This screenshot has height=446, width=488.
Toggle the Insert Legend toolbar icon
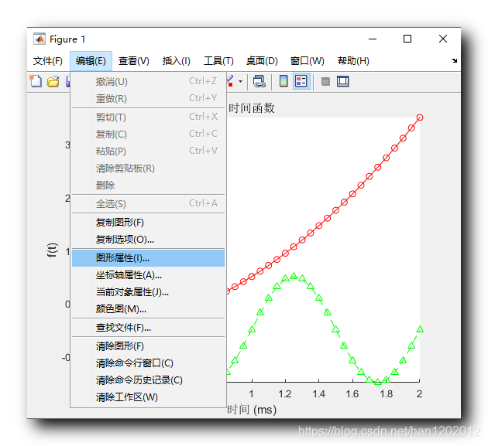pyautogui.click(x=301, y=81)
